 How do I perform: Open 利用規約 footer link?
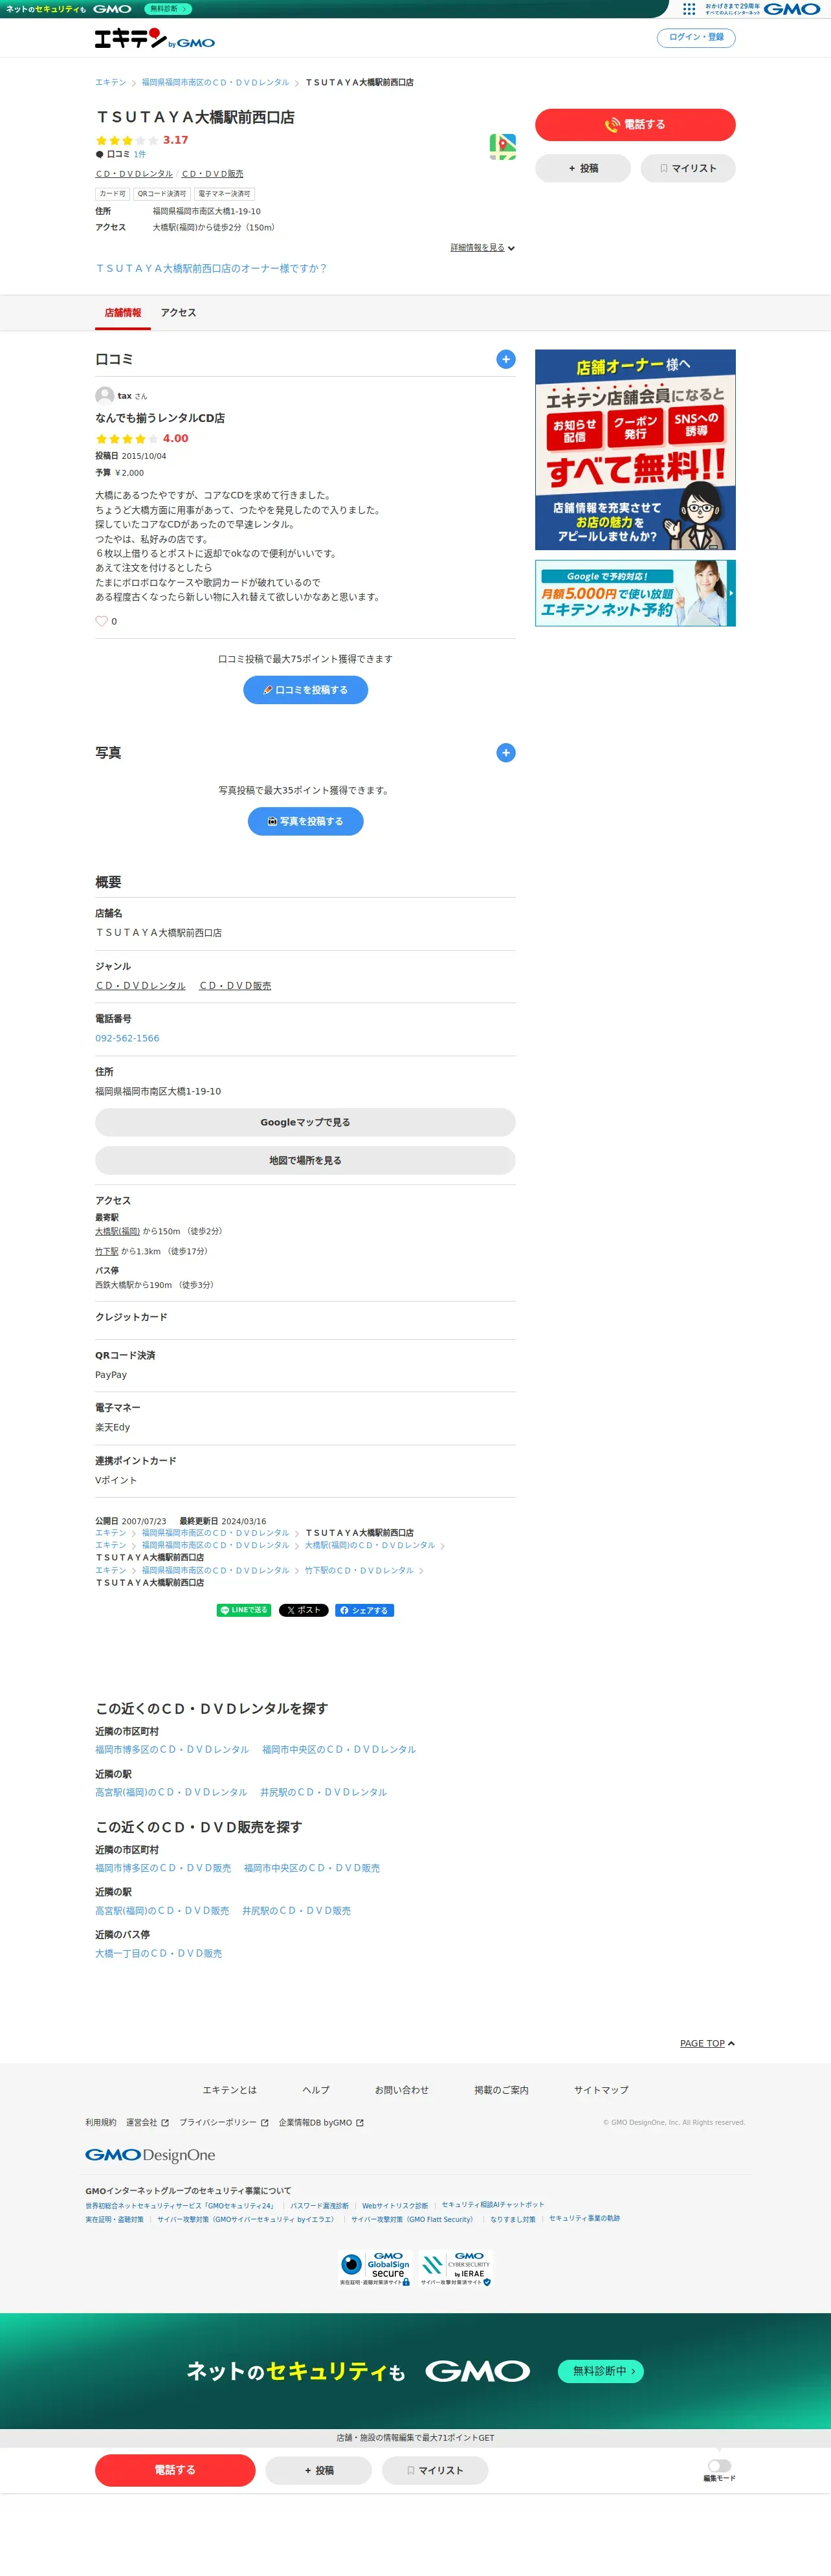pyautogui.click(x=100, y=2122)
